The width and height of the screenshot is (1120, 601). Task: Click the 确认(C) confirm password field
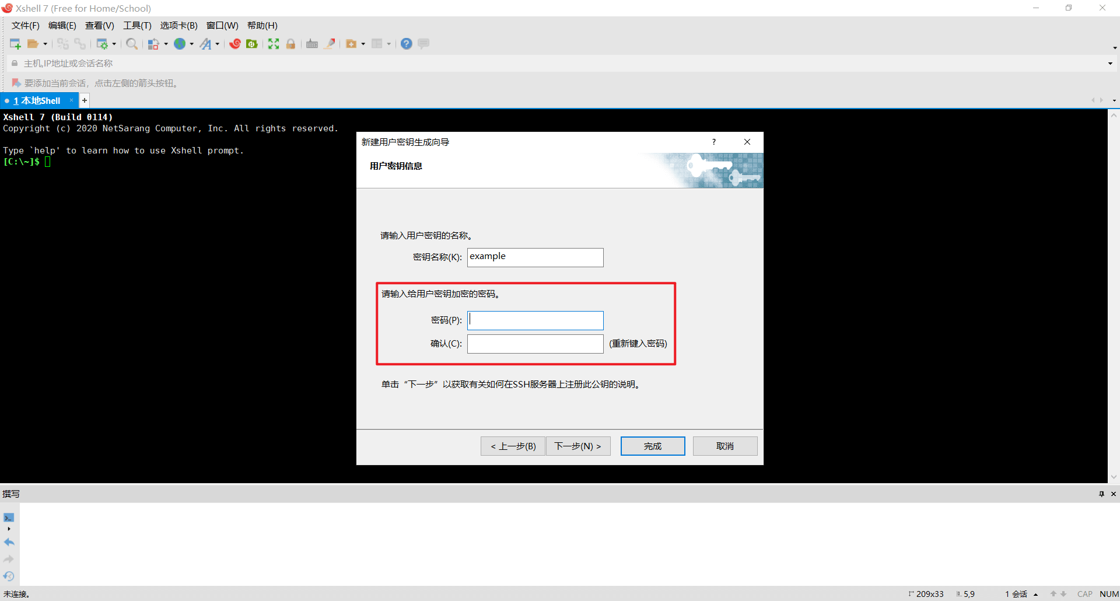click(x=535, y=344)
